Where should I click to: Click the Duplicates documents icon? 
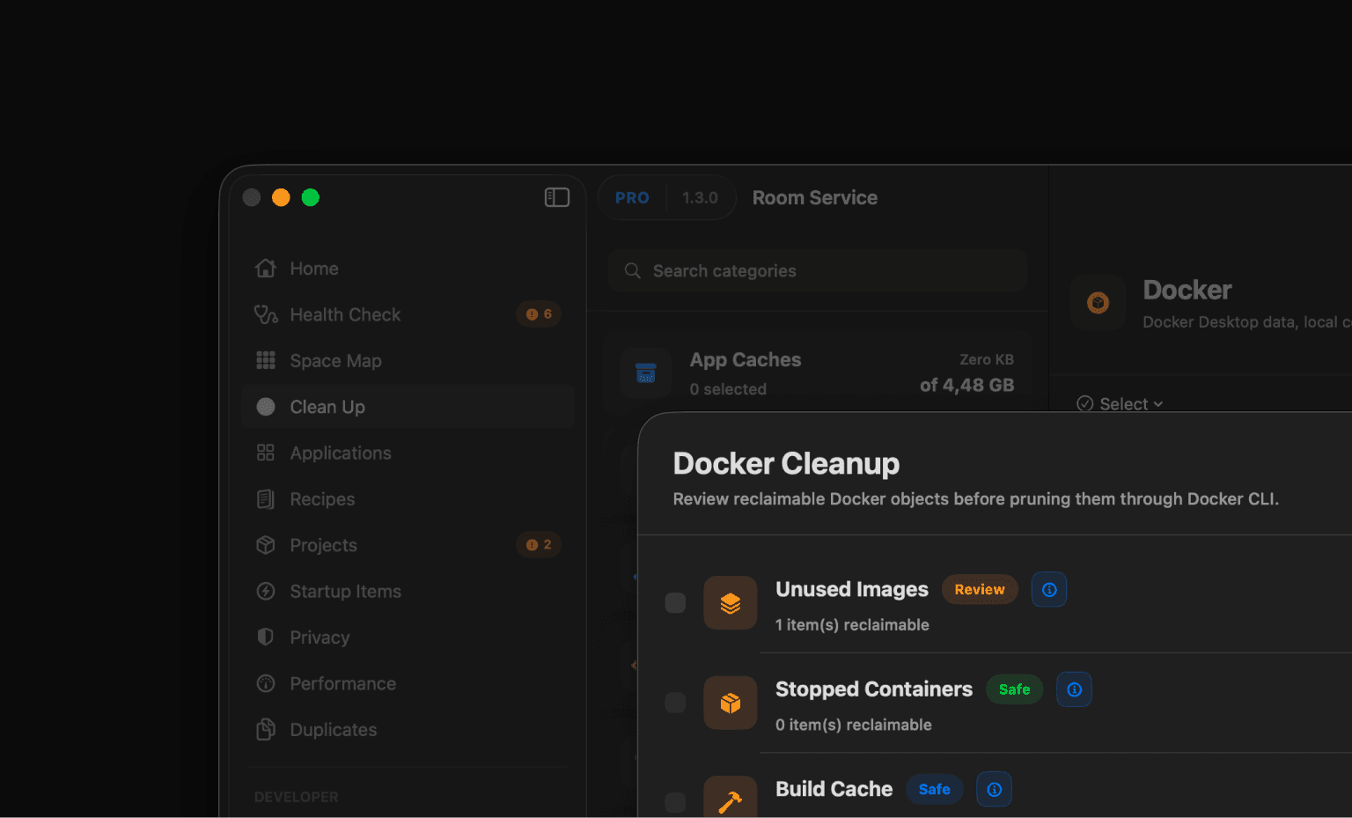(266, 729)
